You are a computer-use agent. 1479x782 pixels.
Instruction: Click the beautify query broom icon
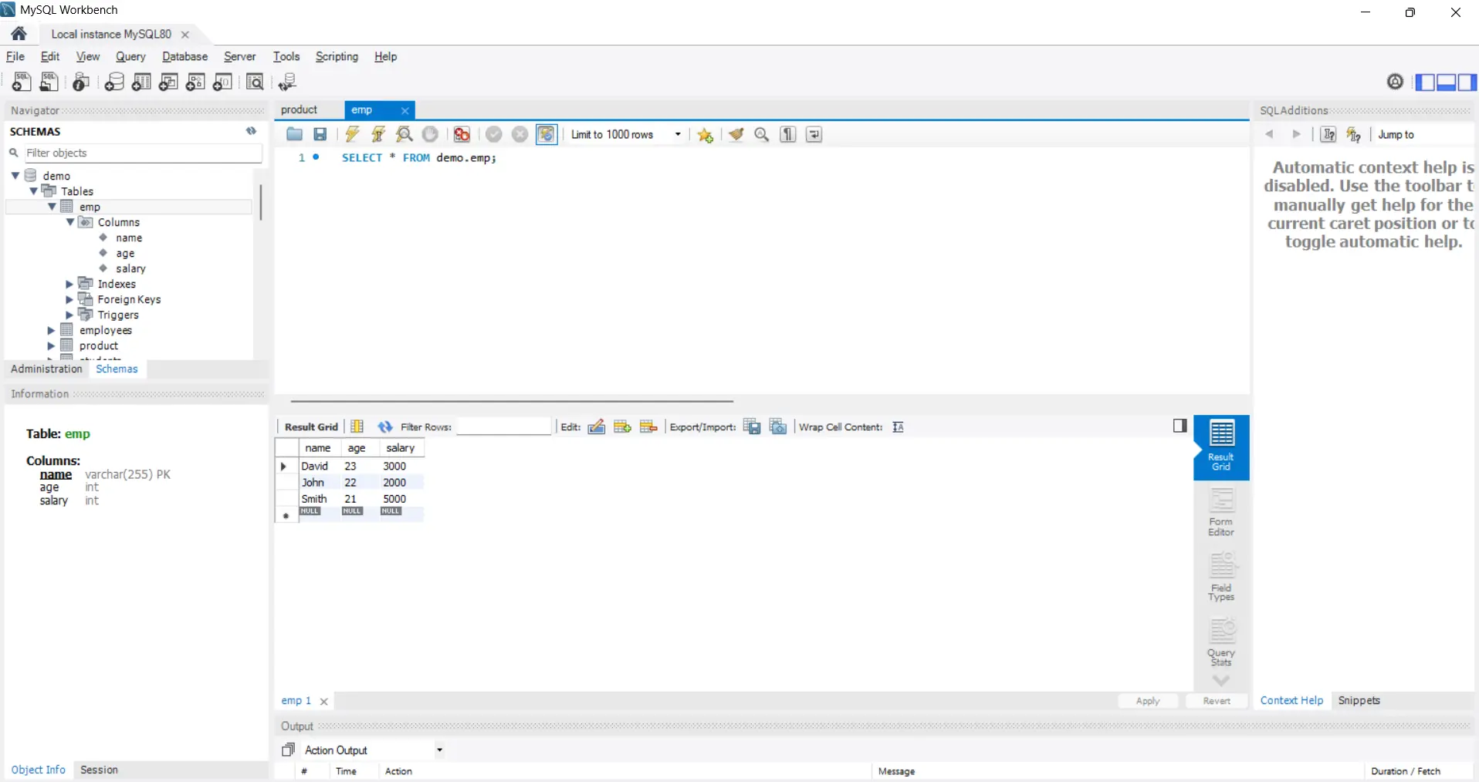[736, 134]
